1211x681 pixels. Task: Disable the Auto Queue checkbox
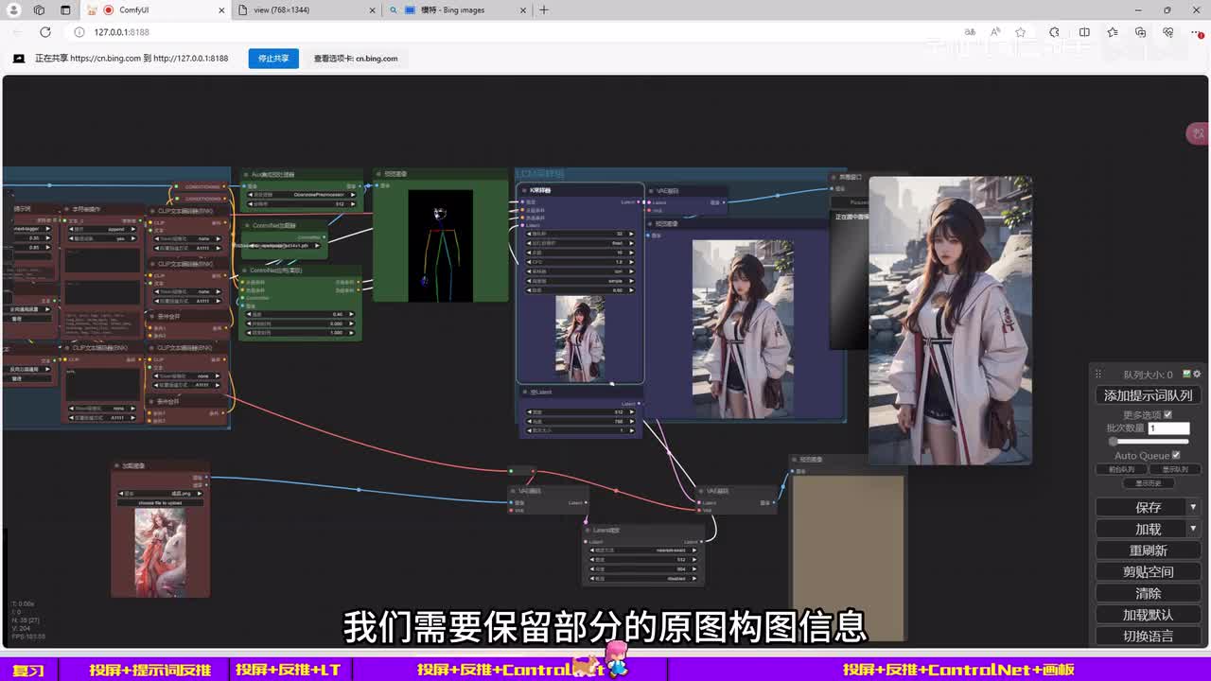click(x=1176, y=455)
